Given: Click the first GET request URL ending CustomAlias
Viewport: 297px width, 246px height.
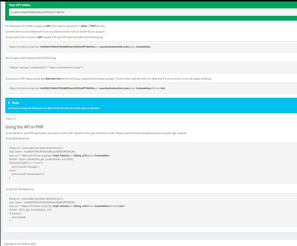Looking at the screenshot, I should 80,47.
